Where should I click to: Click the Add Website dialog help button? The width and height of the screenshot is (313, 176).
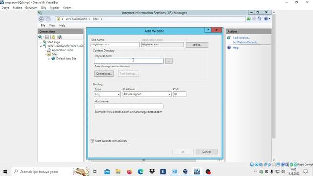point(208,30)
